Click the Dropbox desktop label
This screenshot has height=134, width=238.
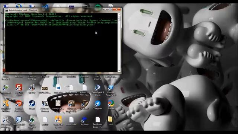tap(58, 77)
